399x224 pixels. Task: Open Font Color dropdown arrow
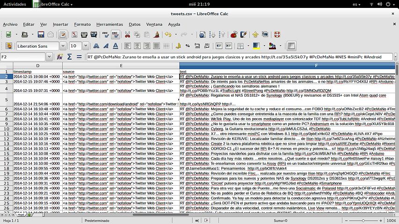(x=280, y=46)
